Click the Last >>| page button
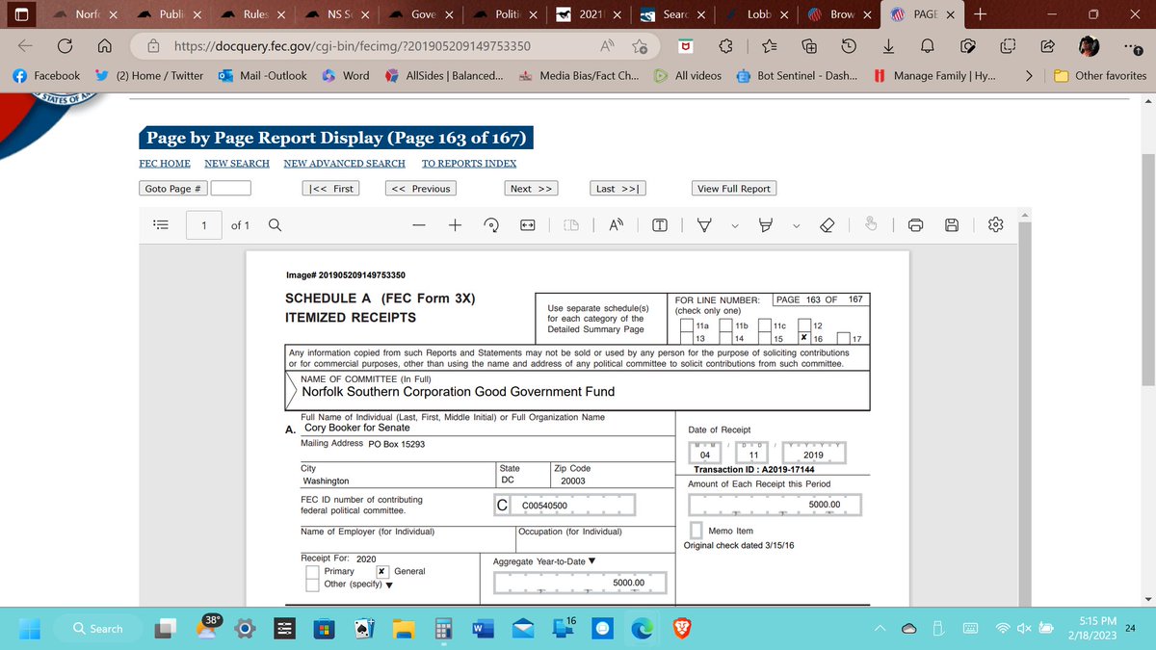This screenshot has height=650, width=1156. 618,189
